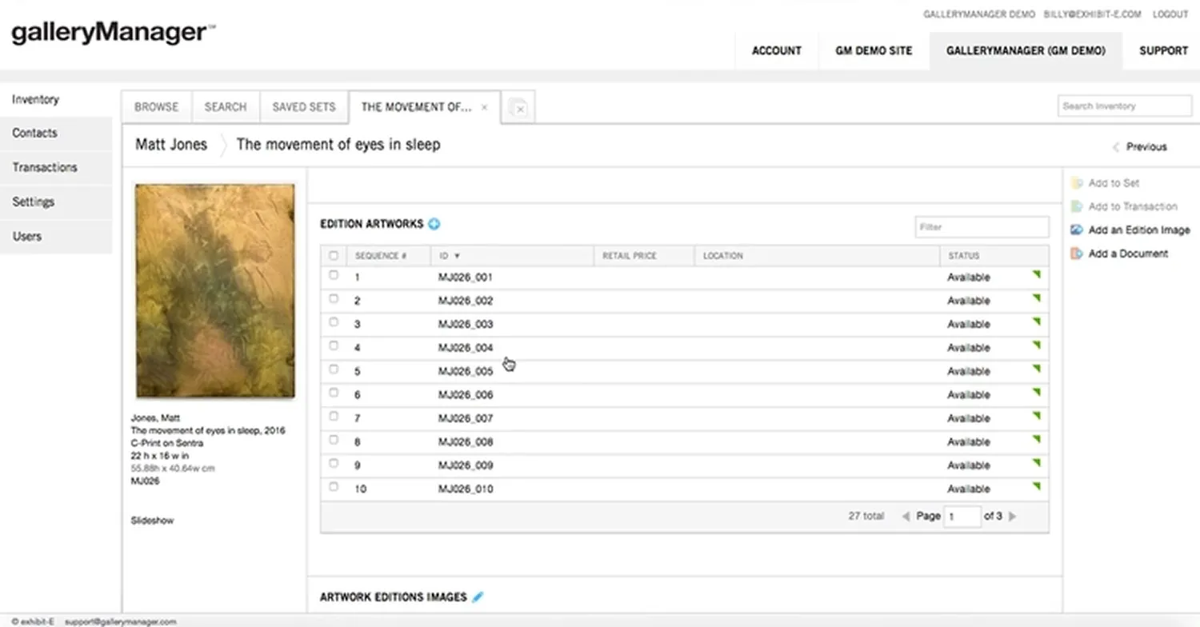
Task: Open the Slideshow link
Action: pyautogui.click(x=152, y=521)
